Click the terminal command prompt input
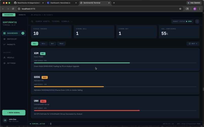 pos(51,124)
